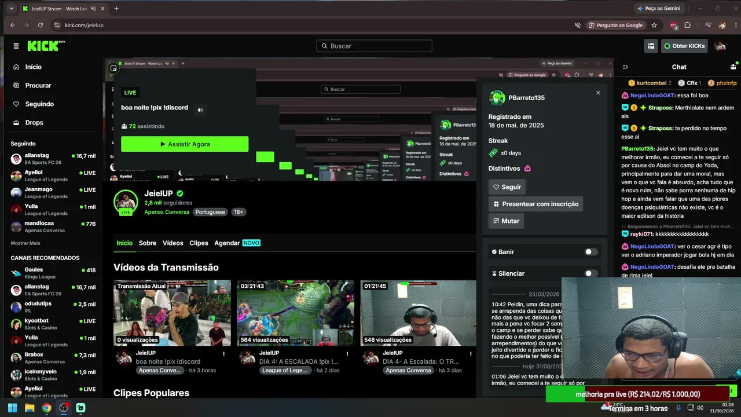Bookmark page with the star icon
Image resolution: width=741 pixels, height=417 pixels.
[654, 25]
